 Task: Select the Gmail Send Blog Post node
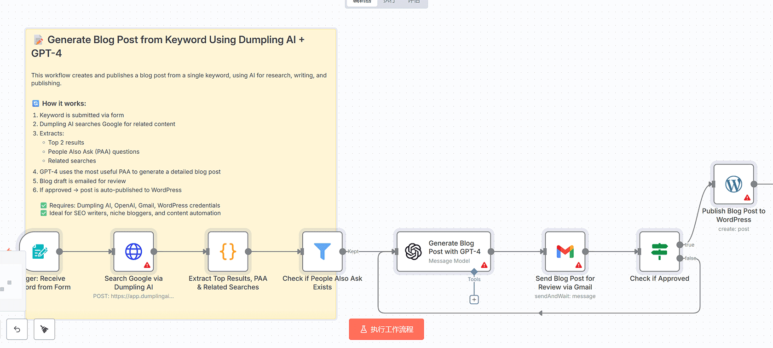pos(565,251)
